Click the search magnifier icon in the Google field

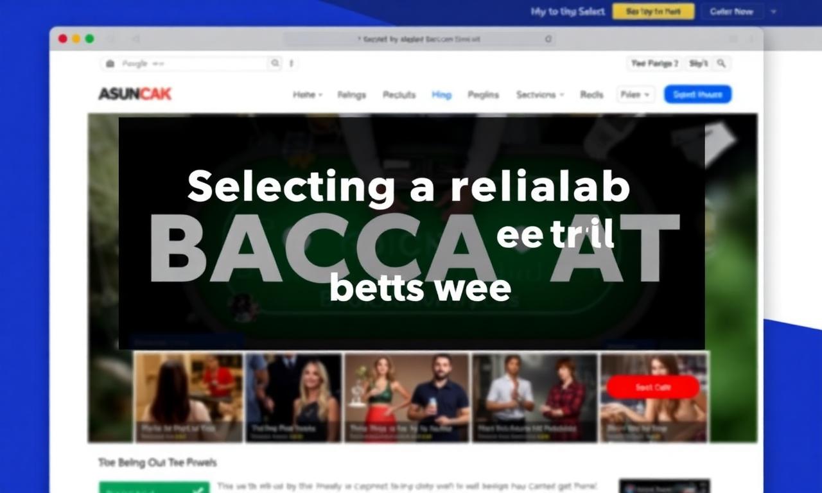coord(275,63)
